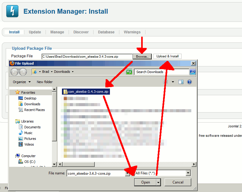Toggle the preview pane icon
242x192 pixels.
click(181, 82)
